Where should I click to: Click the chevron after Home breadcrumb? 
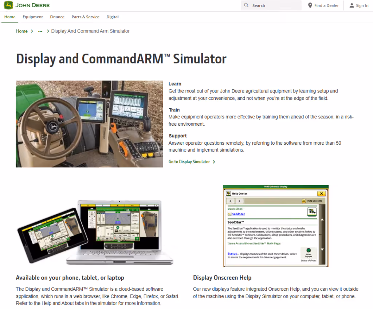coord(32,31)
